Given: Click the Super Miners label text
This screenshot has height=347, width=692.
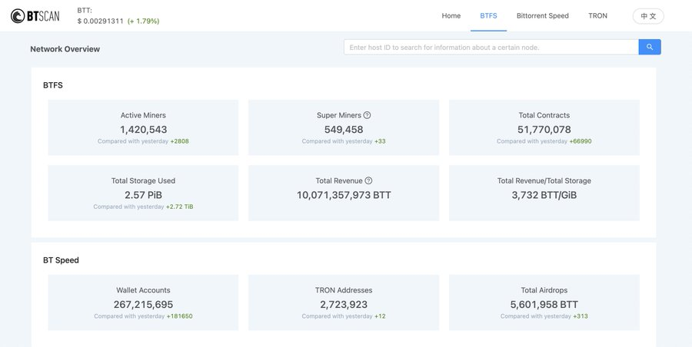Looking at the screenshot, I should tap(339, 115).
